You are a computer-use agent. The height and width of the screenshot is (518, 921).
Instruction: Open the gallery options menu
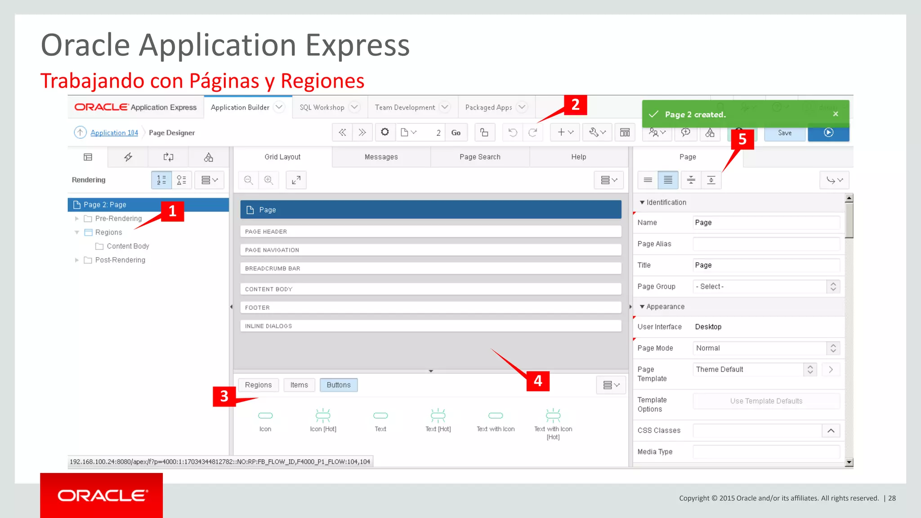point(611,385)
